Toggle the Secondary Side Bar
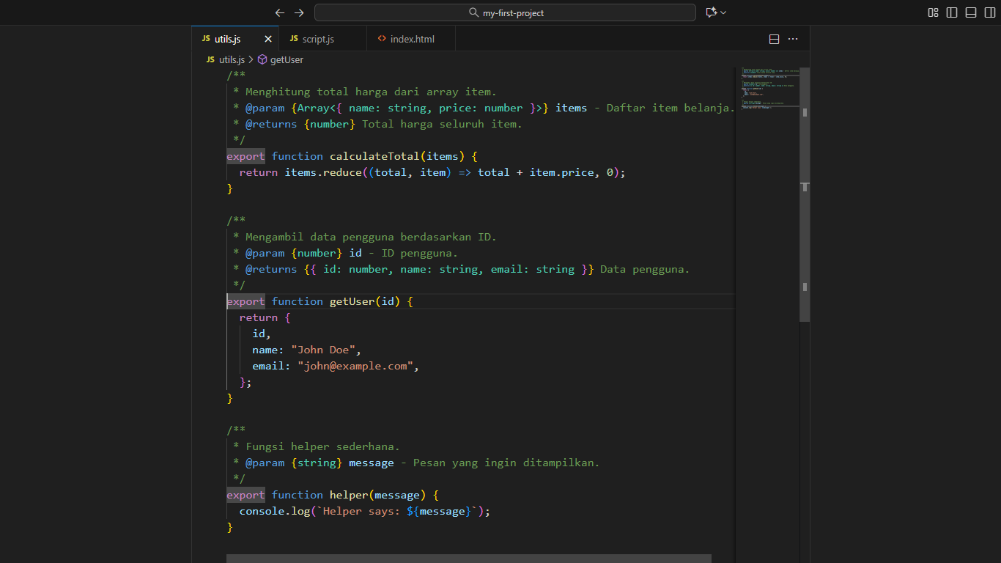The width and height of the screenshot is (1001, 563). pos(989,12)
